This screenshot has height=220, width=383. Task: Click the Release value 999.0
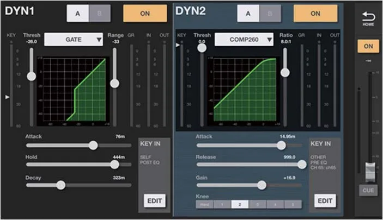click(289, 157)
